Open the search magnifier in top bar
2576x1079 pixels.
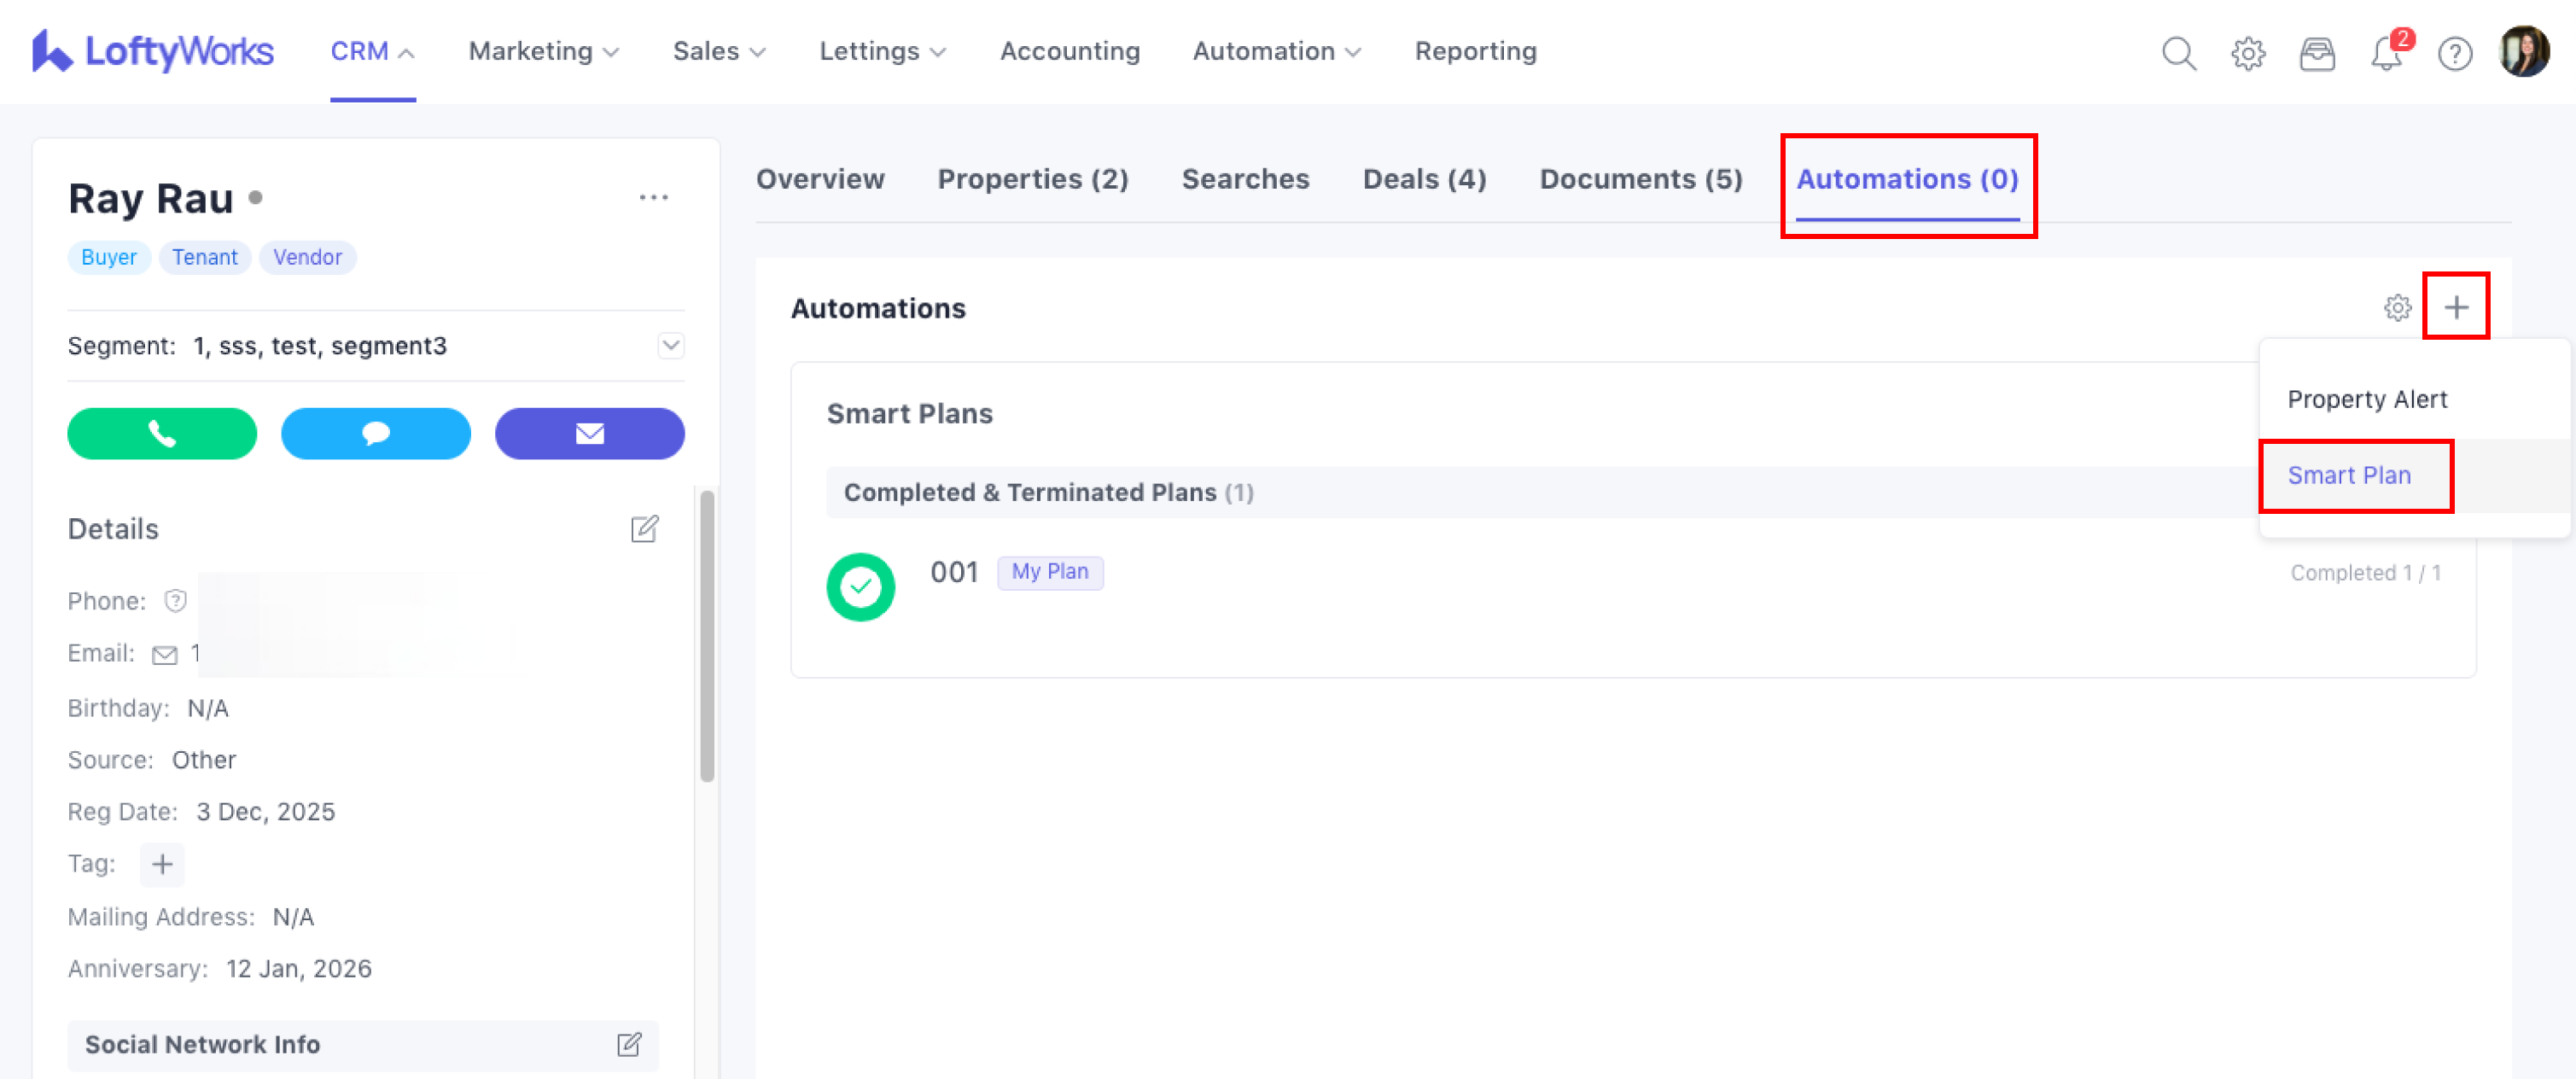coord(2178,52)
